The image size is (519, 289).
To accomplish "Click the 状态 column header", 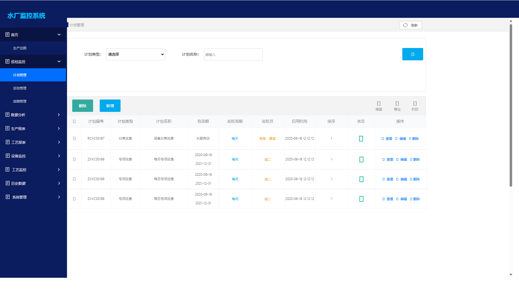I will [x=361, y=121].
